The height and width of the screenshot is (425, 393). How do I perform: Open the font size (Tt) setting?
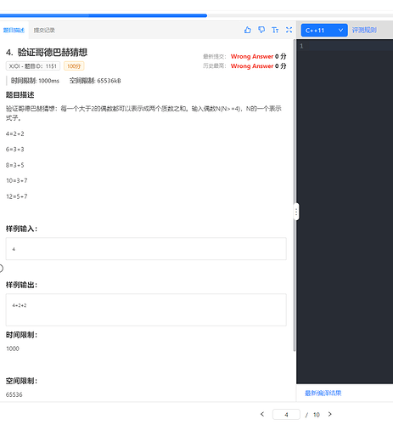[275, 30]
